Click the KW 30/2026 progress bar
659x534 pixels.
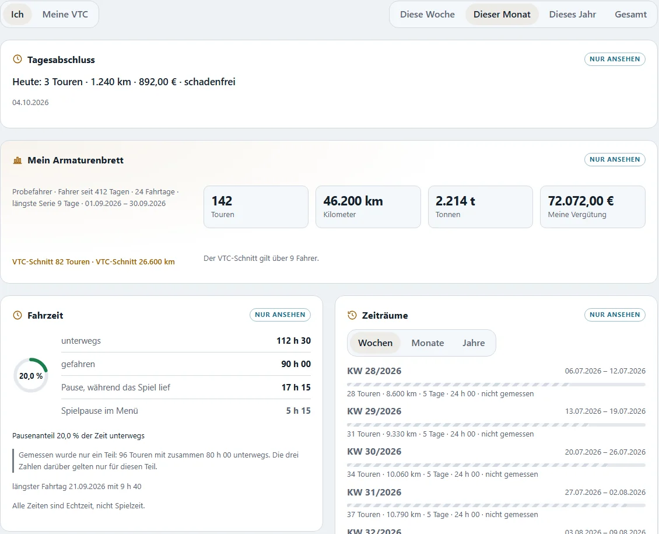click(496, 466)
